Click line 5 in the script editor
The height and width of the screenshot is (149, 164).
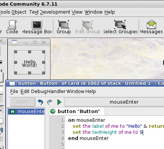coord(114,144)
